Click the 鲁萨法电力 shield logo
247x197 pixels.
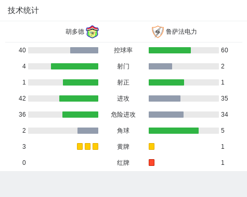pyautogui.click(x=158, y=32)
